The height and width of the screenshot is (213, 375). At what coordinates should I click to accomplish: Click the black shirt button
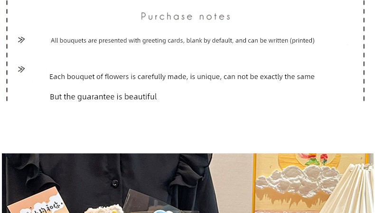(114, 183)
